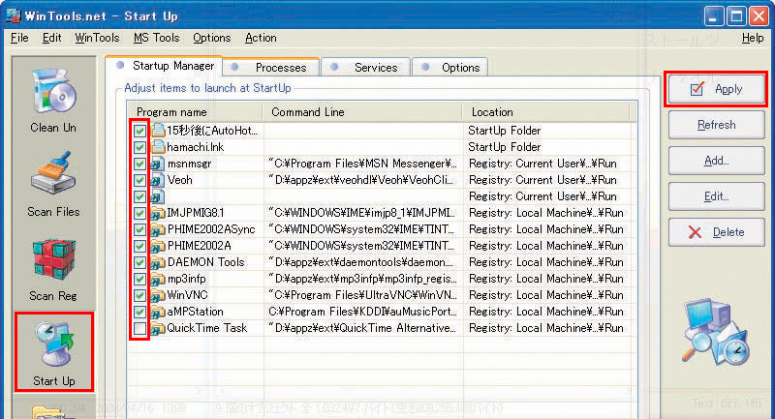The image size is (775, 419).
Task: Open the Clean Un tool icon
Action: [x=54, y=91]
